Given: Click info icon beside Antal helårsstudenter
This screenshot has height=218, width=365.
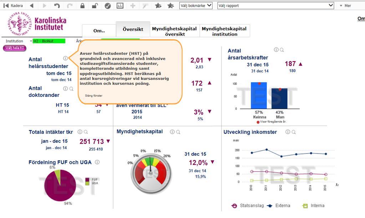Looking at the screenshot, I should [65, 58].
